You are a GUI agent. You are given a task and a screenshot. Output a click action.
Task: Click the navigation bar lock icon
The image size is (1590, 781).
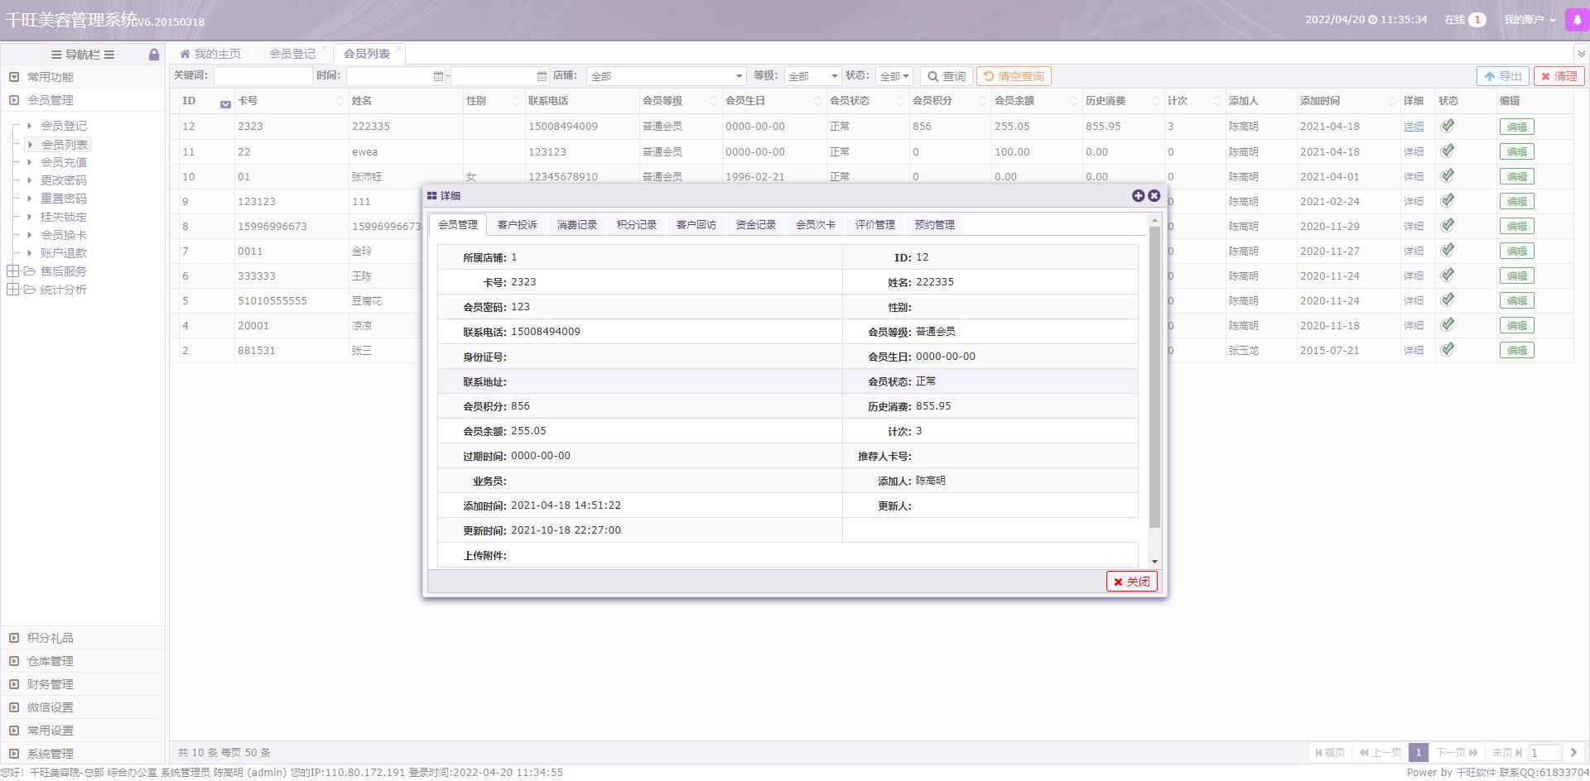tap(154, 55)
